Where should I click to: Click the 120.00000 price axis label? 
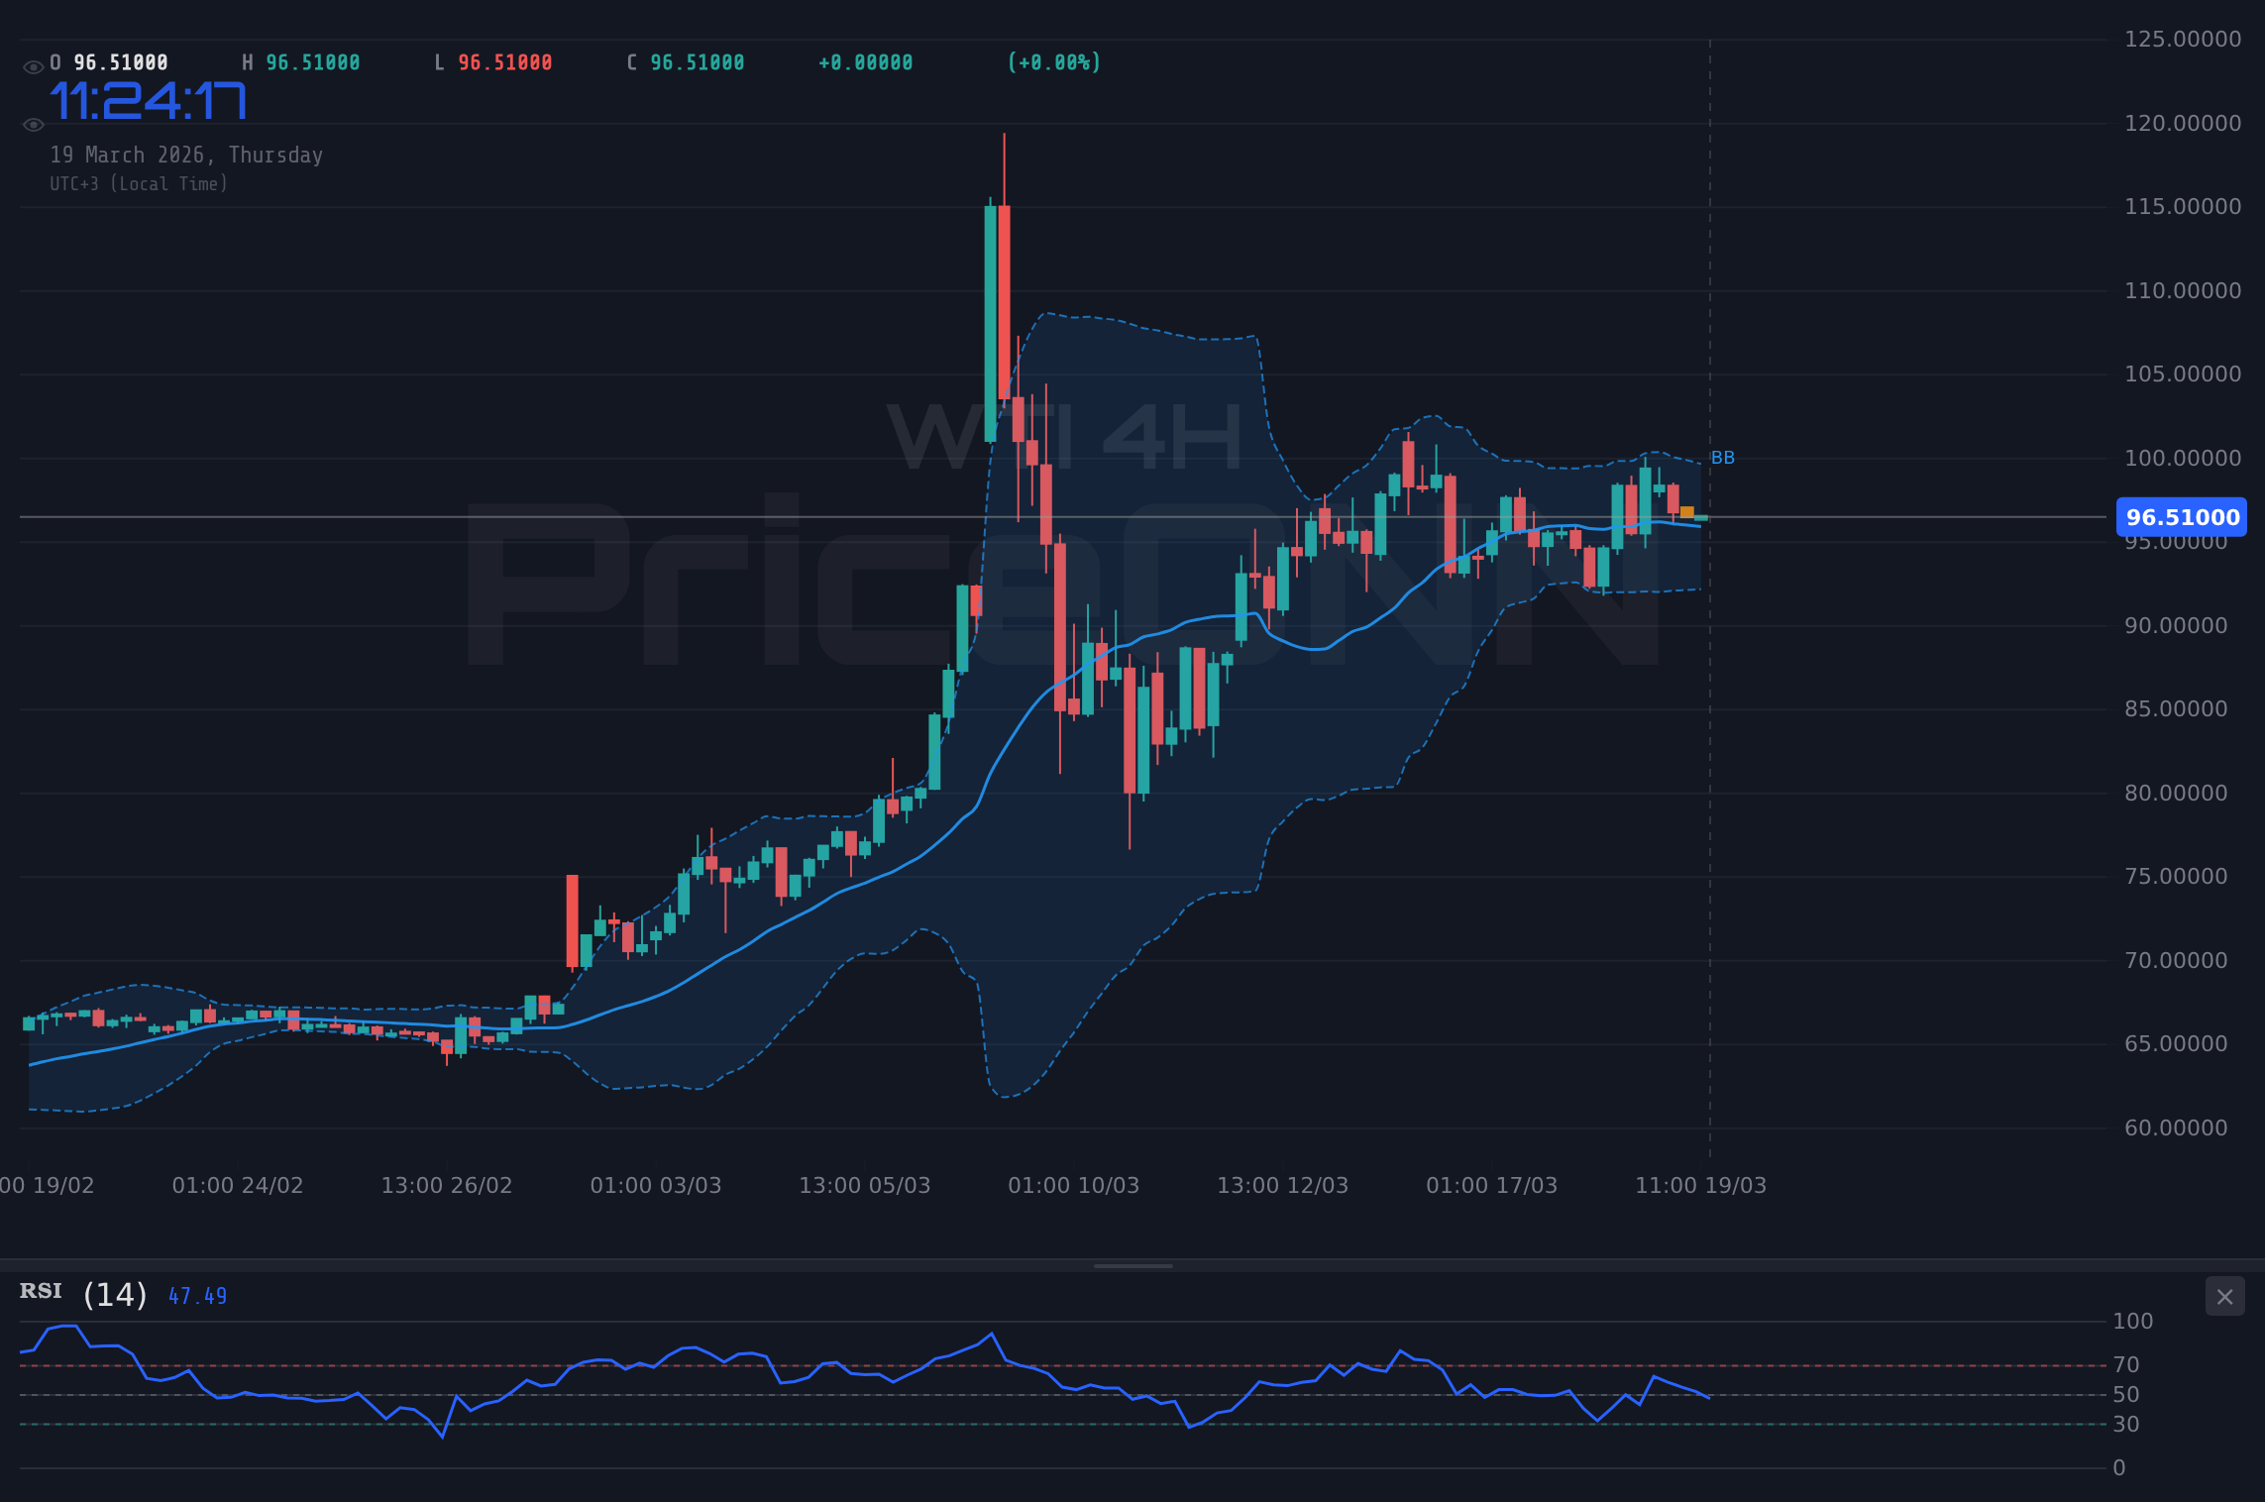pos(2182,124)
